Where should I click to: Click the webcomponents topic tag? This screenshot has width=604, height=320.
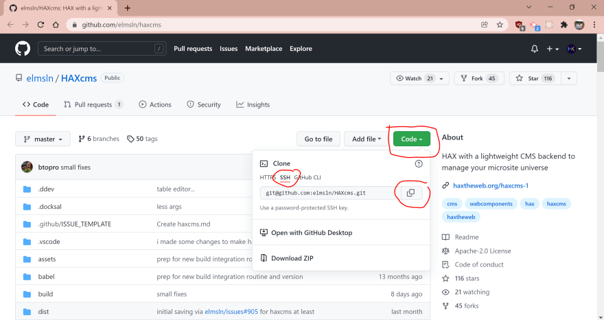click(x=491, y=203)
